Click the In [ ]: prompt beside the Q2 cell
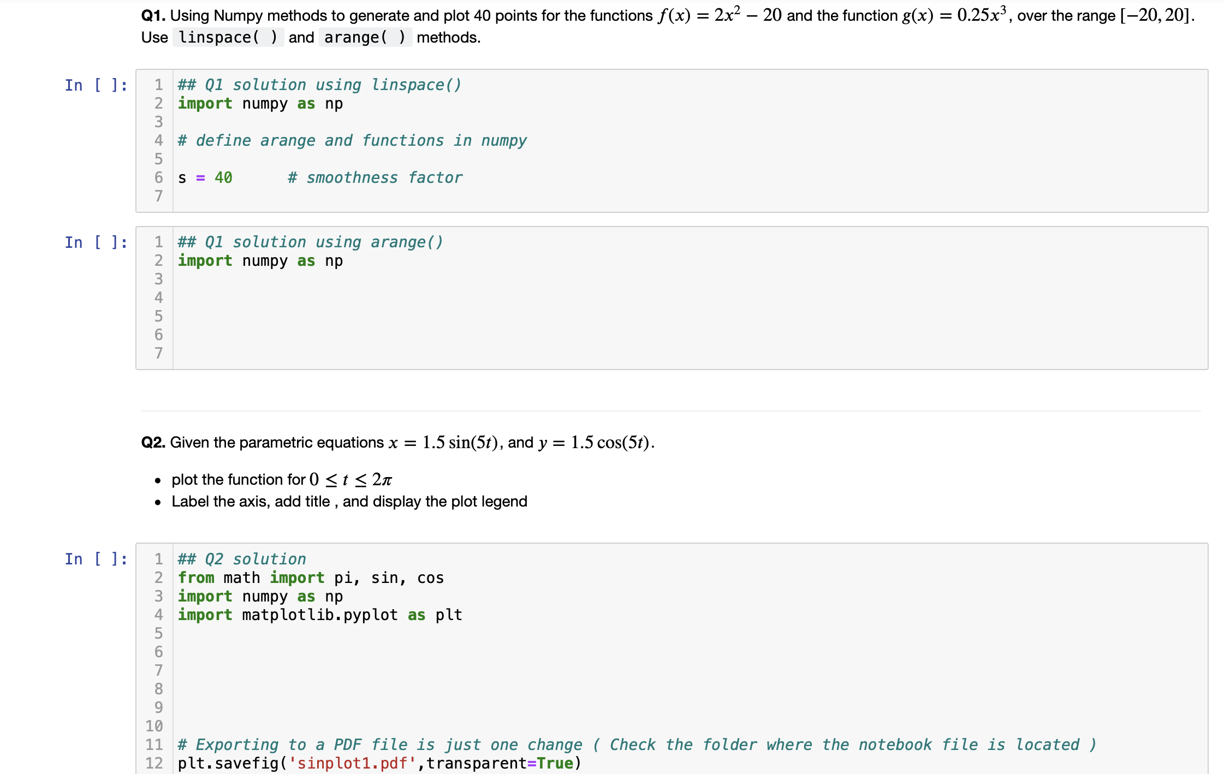1224x774 pixels. [96, 559]
